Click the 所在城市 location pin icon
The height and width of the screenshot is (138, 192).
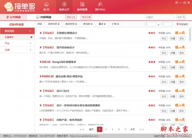[x=178, y=24]
